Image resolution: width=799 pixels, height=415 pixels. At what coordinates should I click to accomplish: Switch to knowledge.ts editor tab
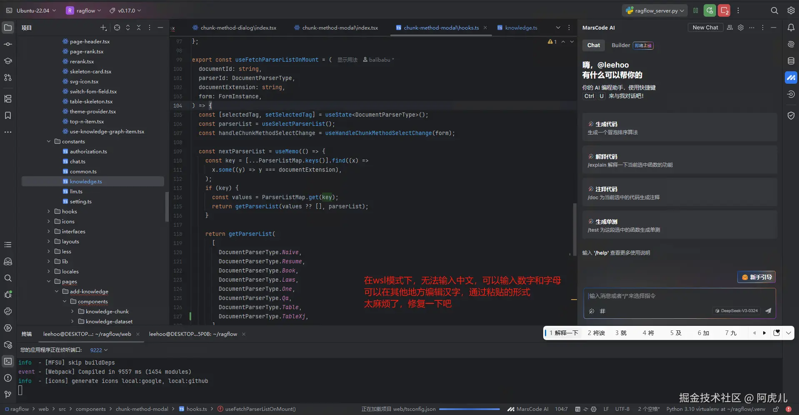[x=521, y=28]
